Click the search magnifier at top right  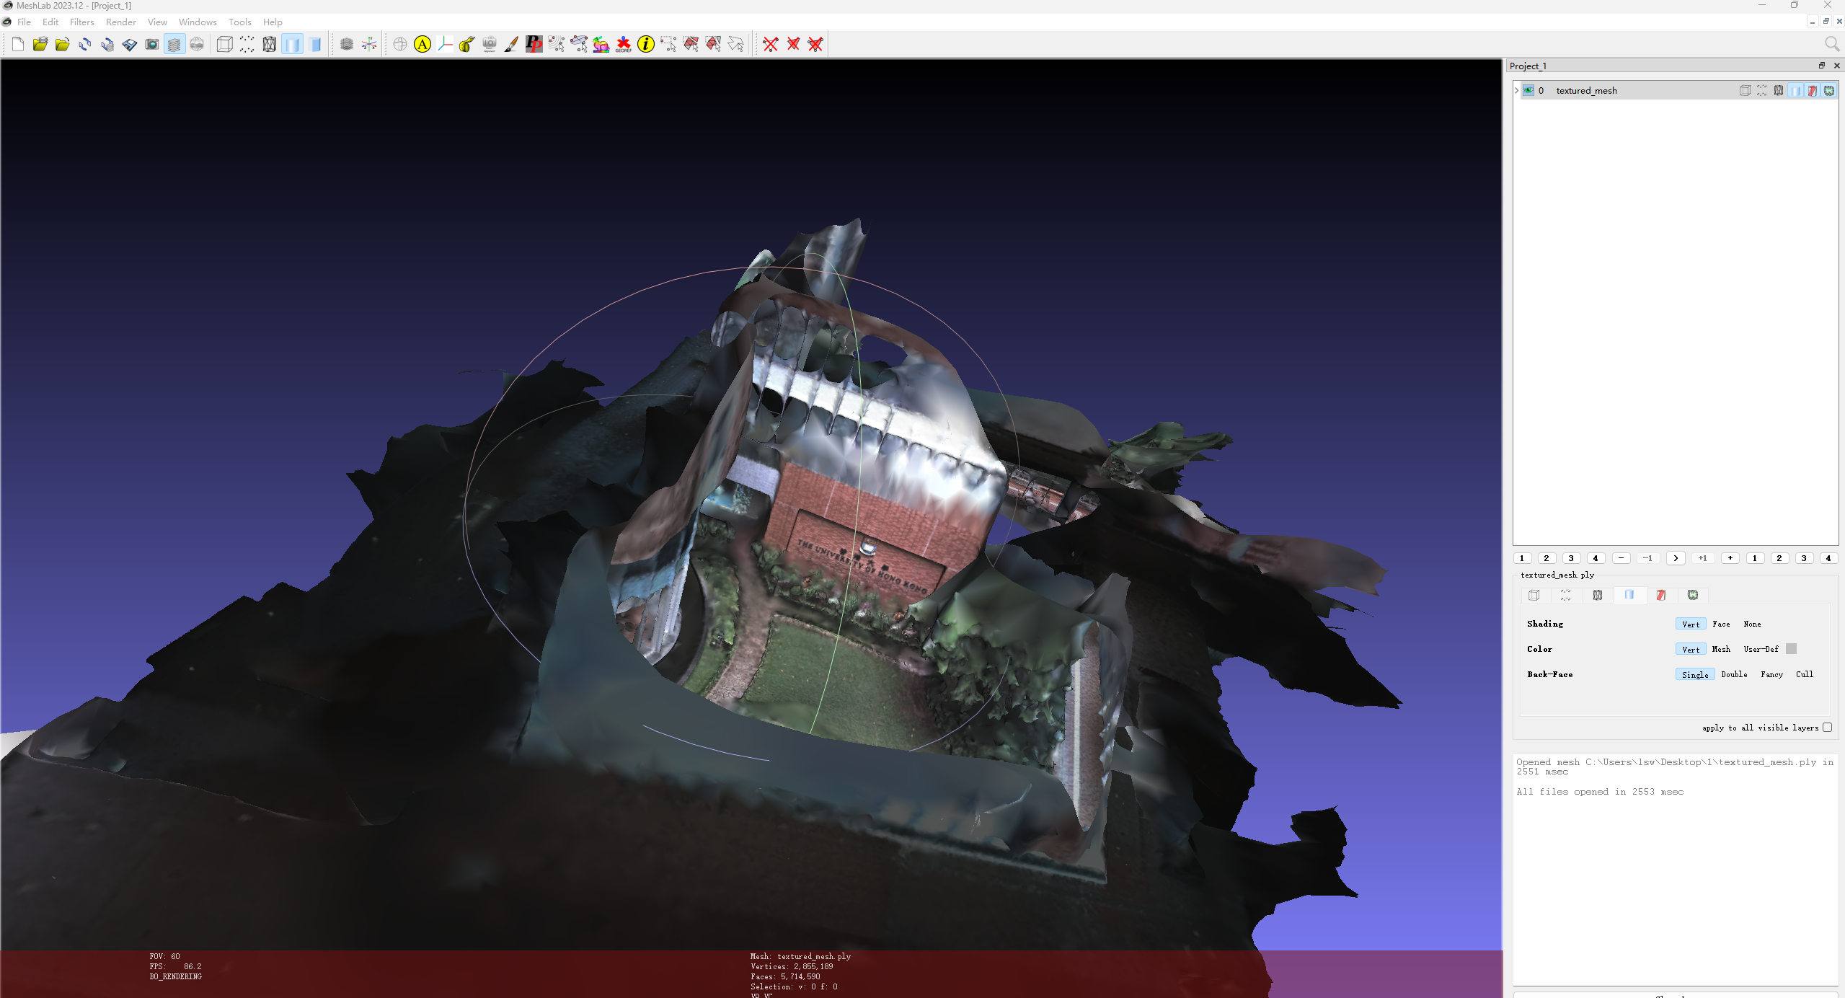(1831, 45)
